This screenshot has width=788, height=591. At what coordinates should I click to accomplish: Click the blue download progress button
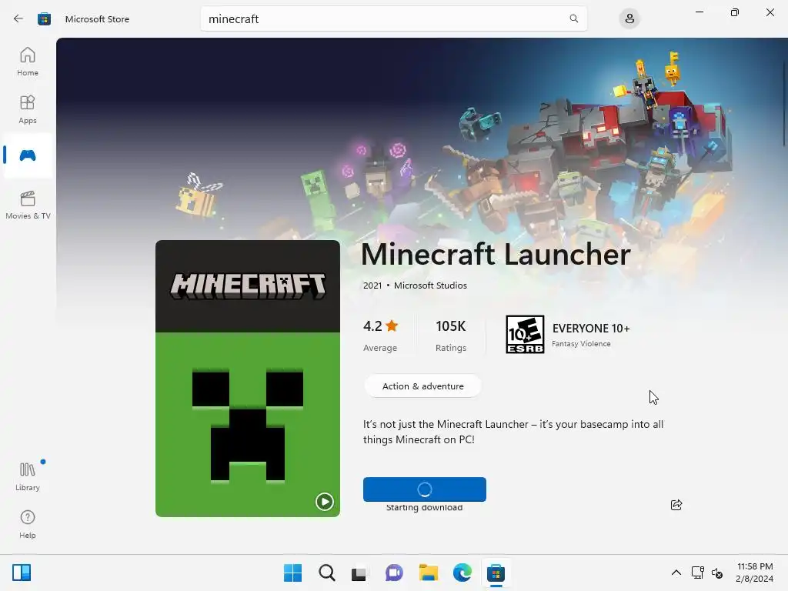coord(425,489)
